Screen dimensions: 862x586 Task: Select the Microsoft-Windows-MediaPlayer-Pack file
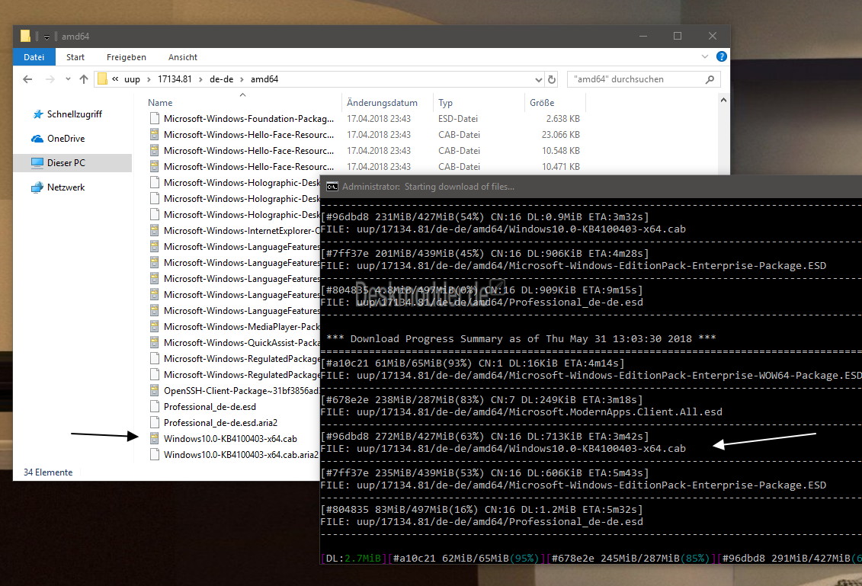point(242,327)
